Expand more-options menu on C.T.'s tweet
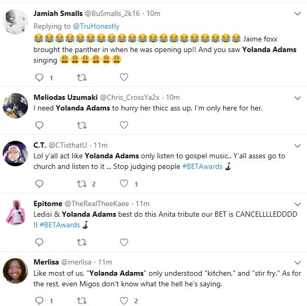Screen dimensions: 307x306 297,146
